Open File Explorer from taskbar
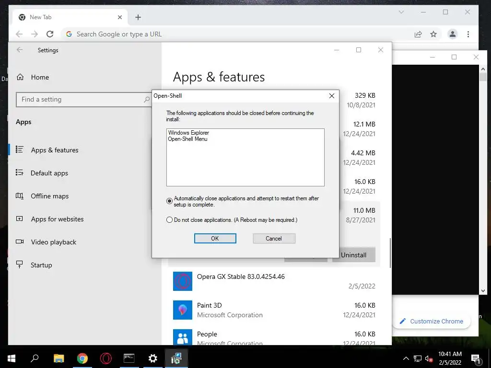The height and width of the screenshot is (368, 491). [58, 358]
